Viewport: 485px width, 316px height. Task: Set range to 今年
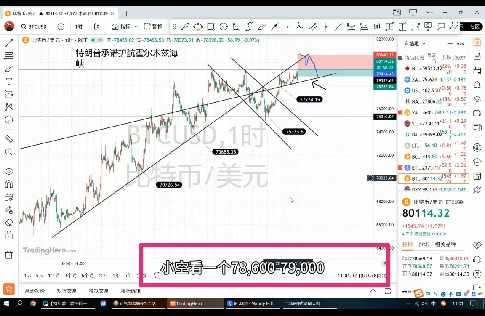(103, 275)
